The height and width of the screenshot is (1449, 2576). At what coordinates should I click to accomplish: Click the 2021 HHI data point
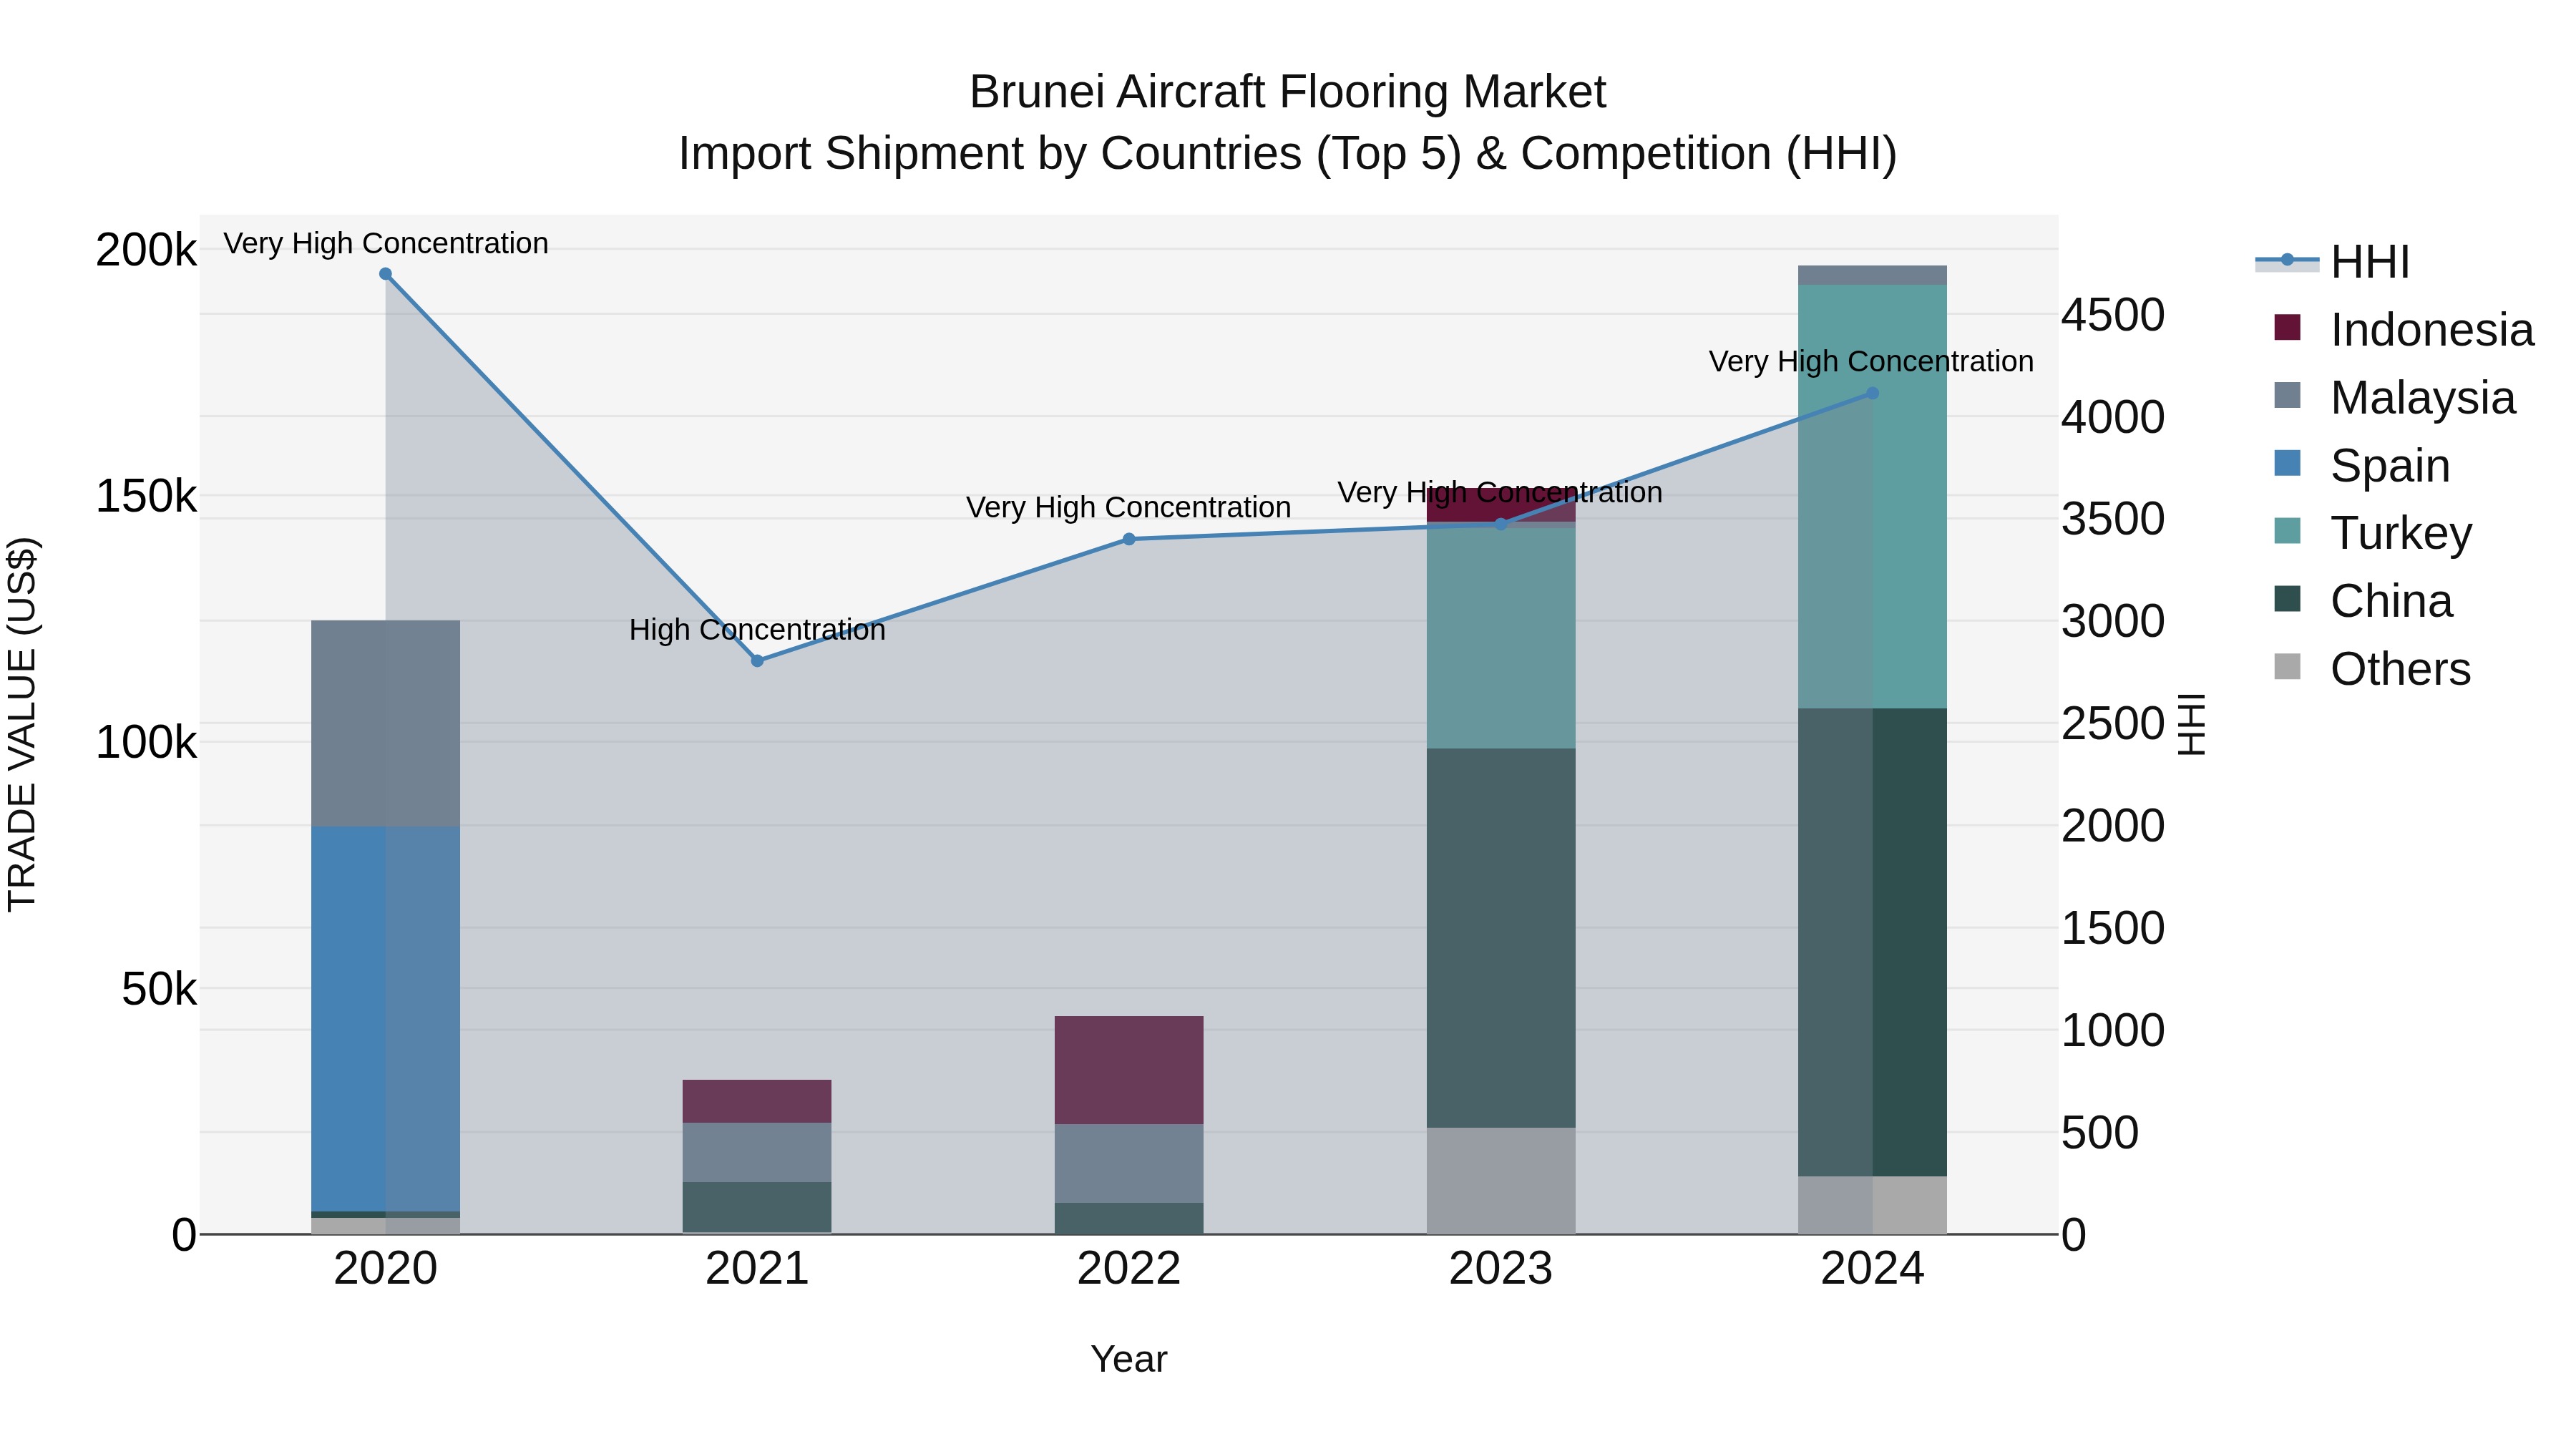click(757, 661)
